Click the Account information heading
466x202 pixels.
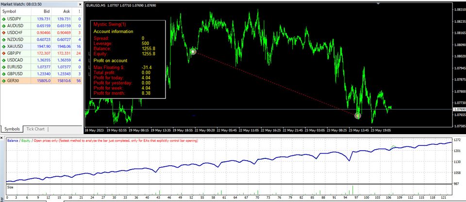pyautogui.click(x=113, y=31)
